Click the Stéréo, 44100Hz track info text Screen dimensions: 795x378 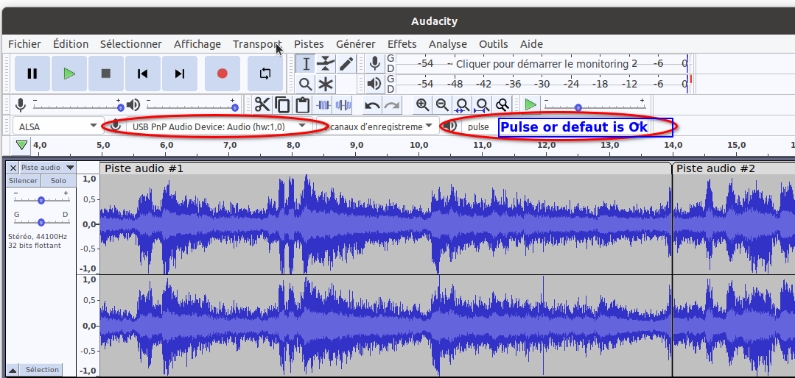38,236
